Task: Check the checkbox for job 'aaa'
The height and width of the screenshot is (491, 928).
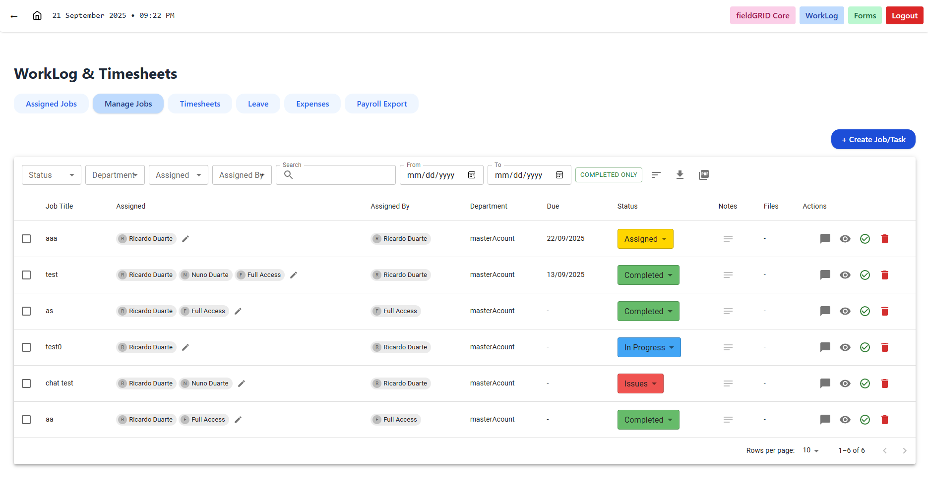Action: tap(26, 238)
